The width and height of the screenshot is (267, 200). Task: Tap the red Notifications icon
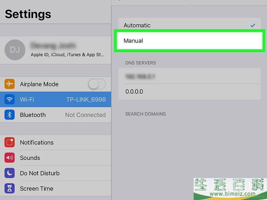[10, 142]
